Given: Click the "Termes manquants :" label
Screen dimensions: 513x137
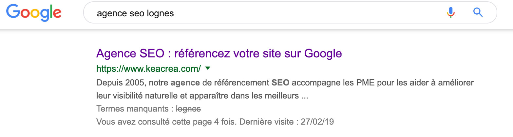Looking at the screenshot, I should coord(135,109).
